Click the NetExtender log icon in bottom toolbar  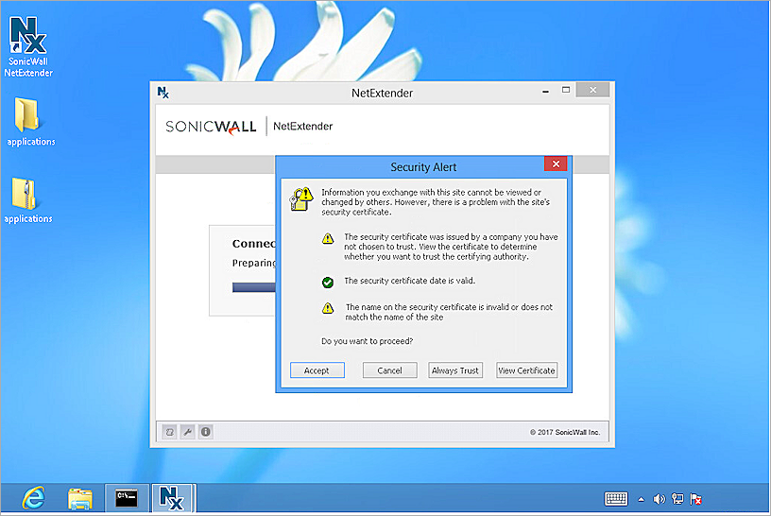tap(170, 432)
